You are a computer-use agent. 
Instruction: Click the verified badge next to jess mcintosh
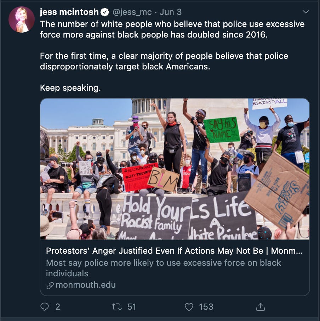[x=105, y=12]
